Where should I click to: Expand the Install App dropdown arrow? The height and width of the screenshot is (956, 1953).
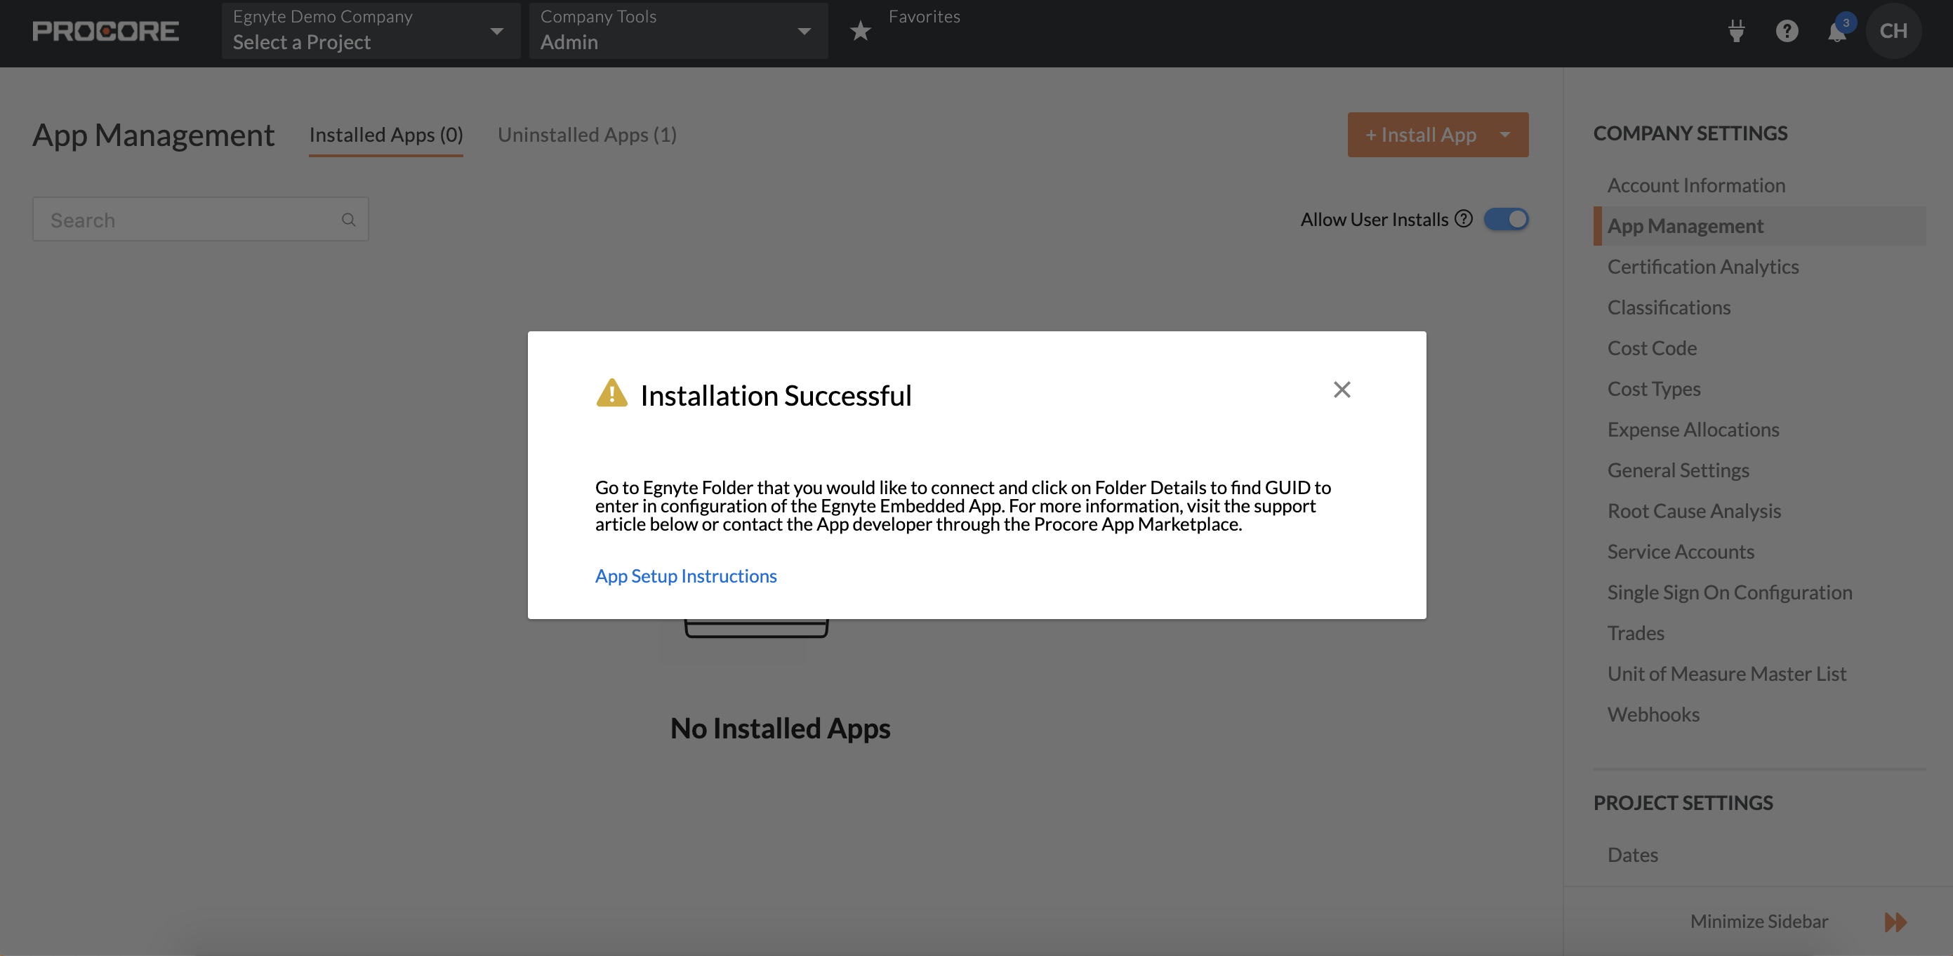click(1504, 134)
